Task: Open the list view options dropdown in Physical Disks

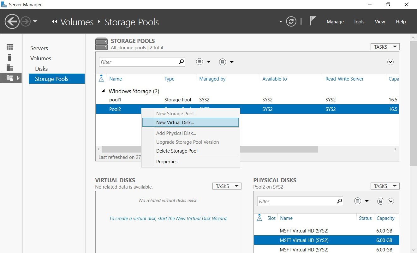Action: [361, 201]
